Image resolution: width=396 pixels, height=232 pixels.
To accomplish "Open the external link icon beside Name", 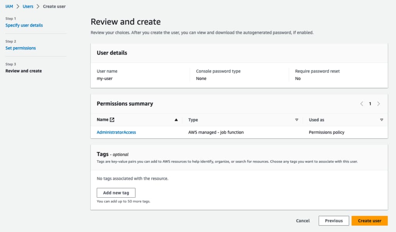I will [x=112, y=120].
